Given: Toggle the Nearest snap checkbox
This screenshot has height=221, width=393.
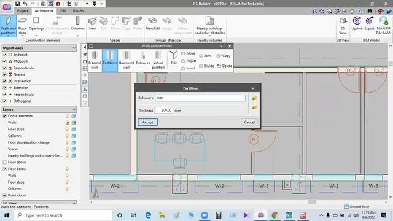Looking at the screenshot, I should (x=4, y=74).
